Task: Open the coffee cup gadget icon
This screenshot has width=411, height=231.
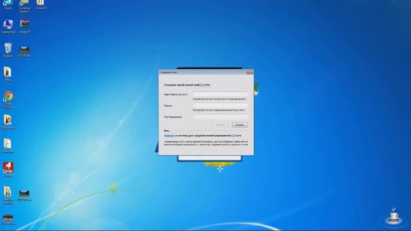Action: click(x=394, y=216)
